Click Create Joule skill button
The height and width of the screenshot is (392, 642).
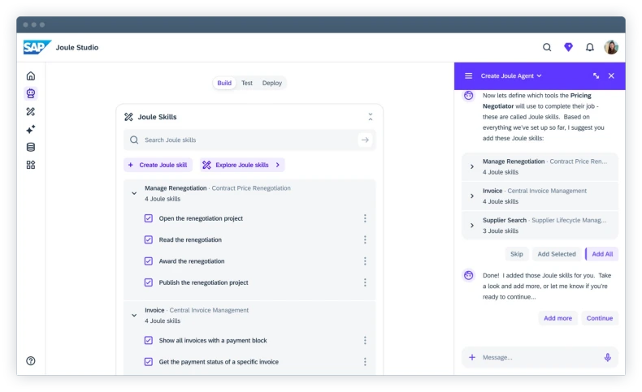(158, 165)
